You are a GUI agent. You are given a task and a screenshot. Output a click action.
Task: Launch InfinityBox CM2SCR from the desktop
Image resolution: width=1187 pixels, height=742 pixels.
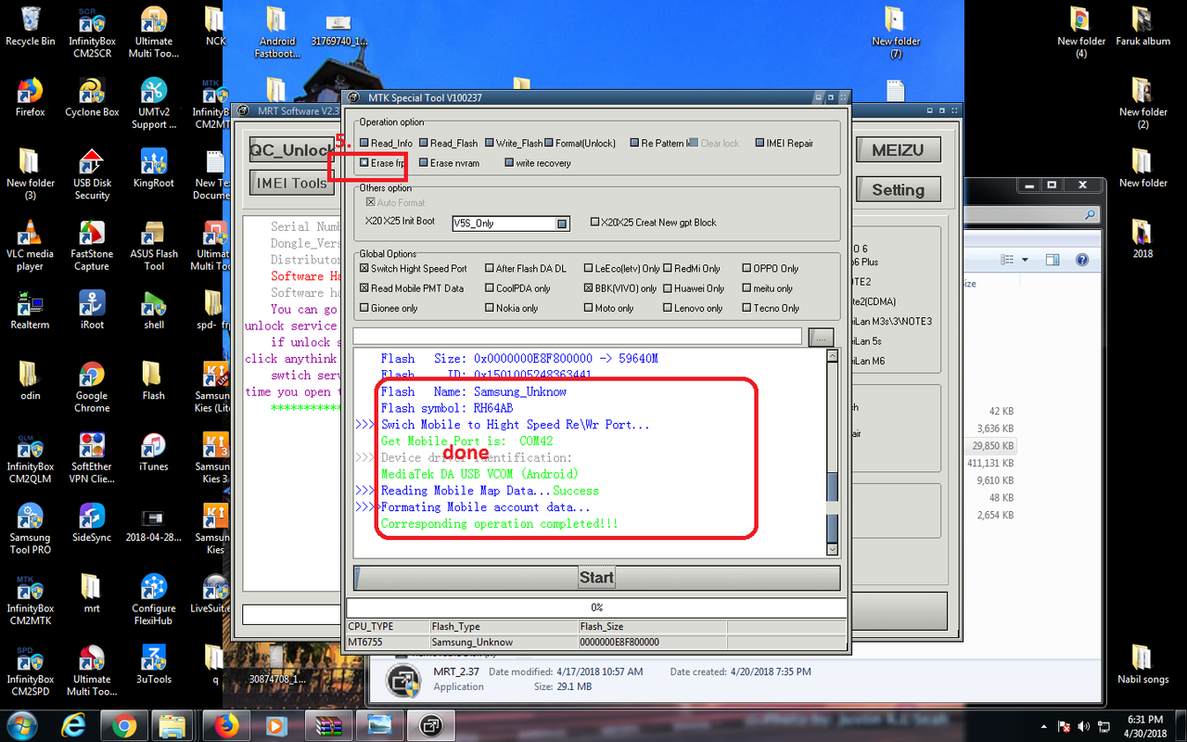[x=91, y=32]
